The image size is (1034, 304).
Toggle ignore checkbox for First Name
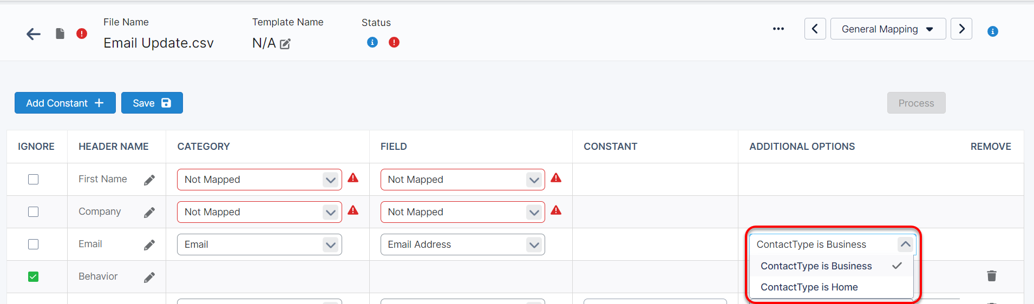point(34,180)
